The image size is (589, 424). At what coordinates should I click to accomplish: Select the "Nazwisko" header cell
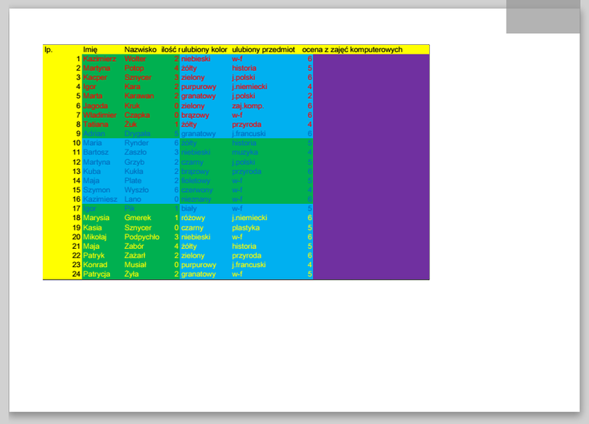(139, 49)
